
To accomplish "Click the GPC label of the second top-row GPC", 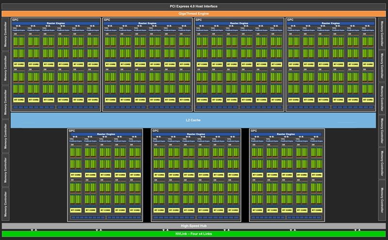I will 107,20.
